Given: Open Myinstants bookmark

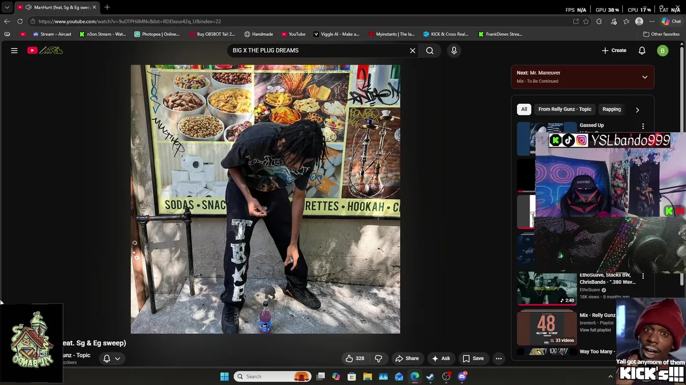Looking at the screenshot, I should point(391,34).
